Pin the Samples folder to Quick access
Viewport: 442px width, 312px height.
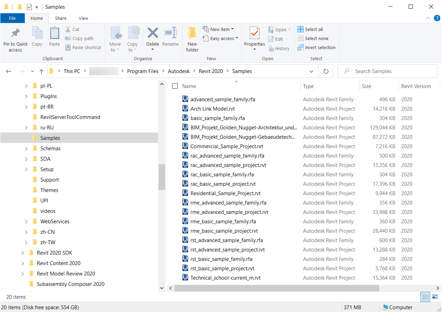tap(15, 38)
